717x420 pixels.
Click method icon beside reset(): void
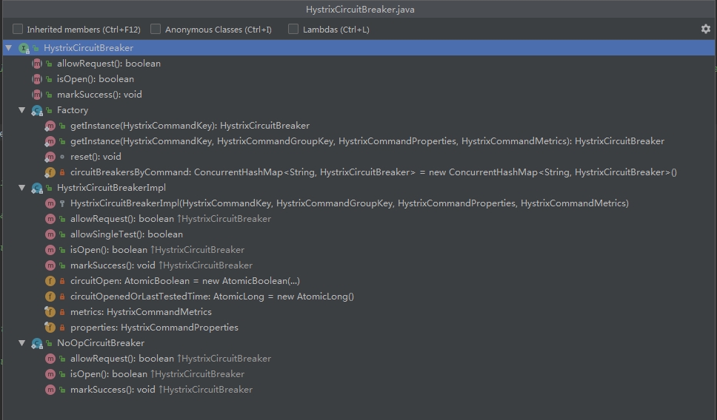tap(50, 157)
